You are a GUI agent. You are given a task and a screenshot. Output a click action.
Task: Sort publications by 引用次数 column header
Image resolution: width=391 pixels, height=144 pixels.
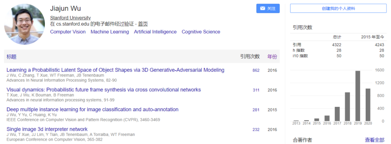(250, 56)
